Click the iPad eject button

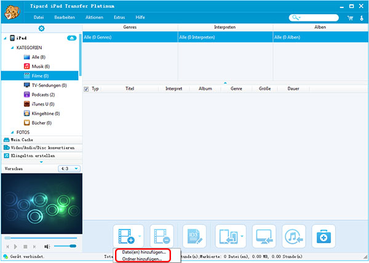[72, 38]
